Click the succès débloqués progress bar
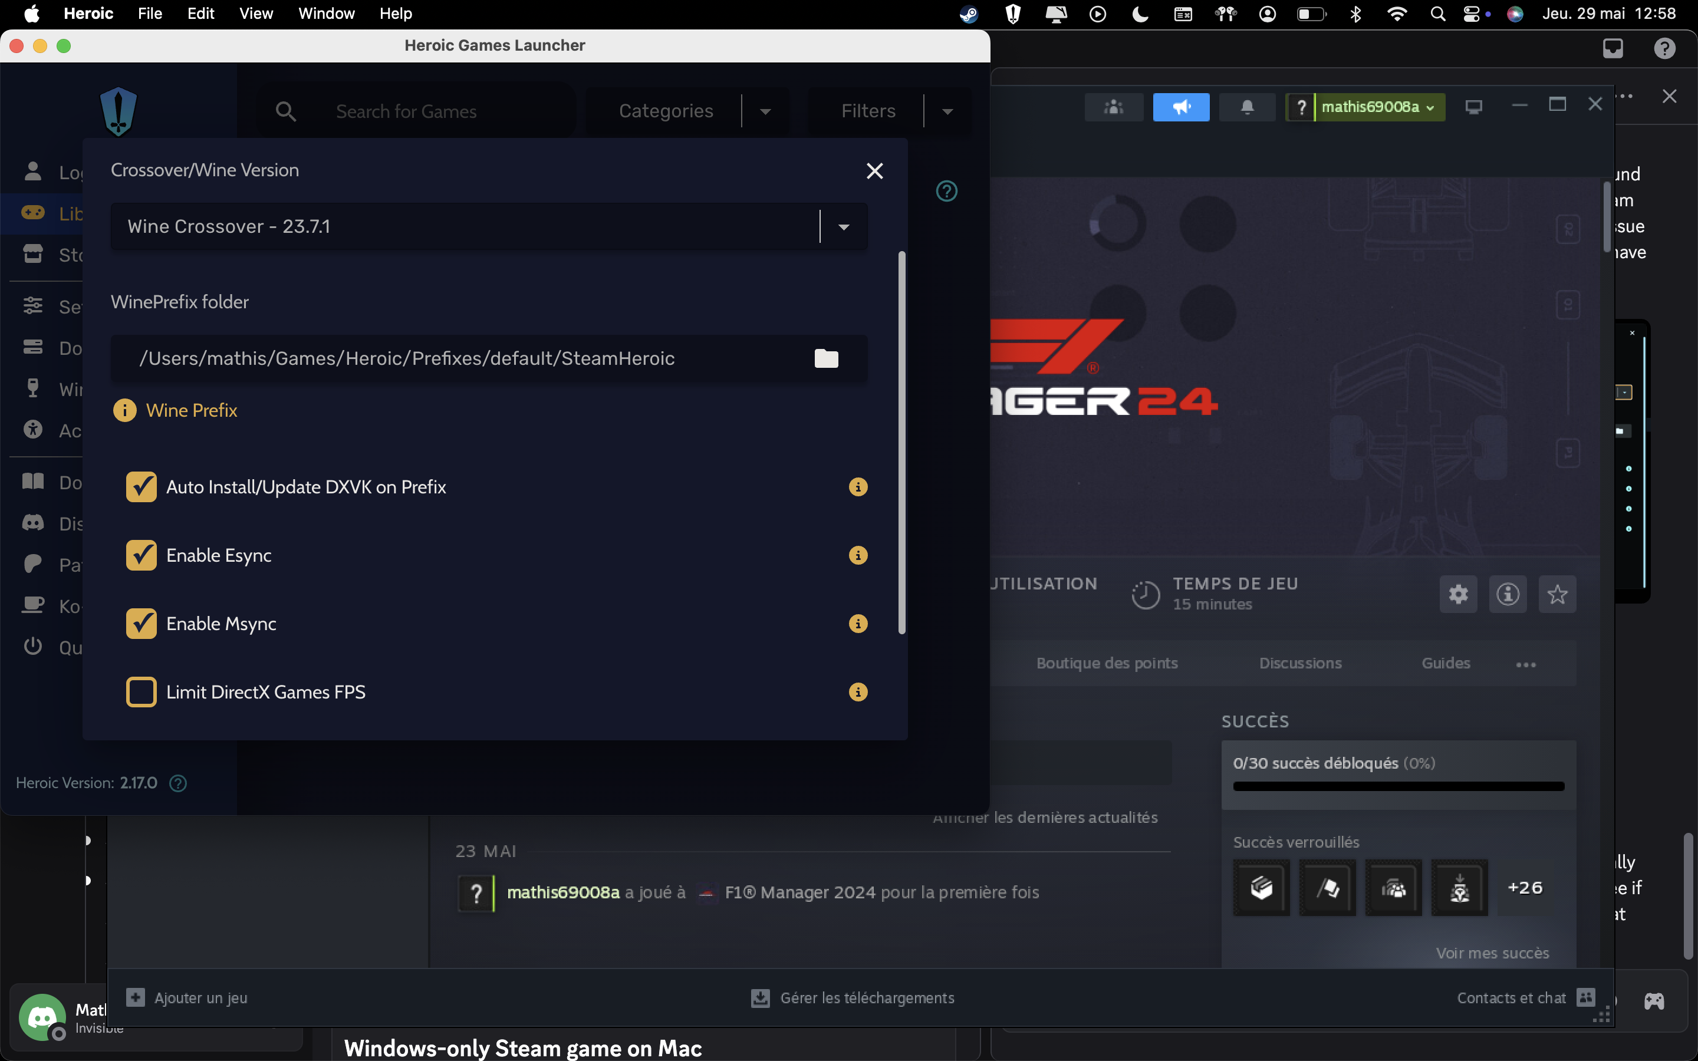Screen dimensions: 1698x1061 tap(1398, 787)
